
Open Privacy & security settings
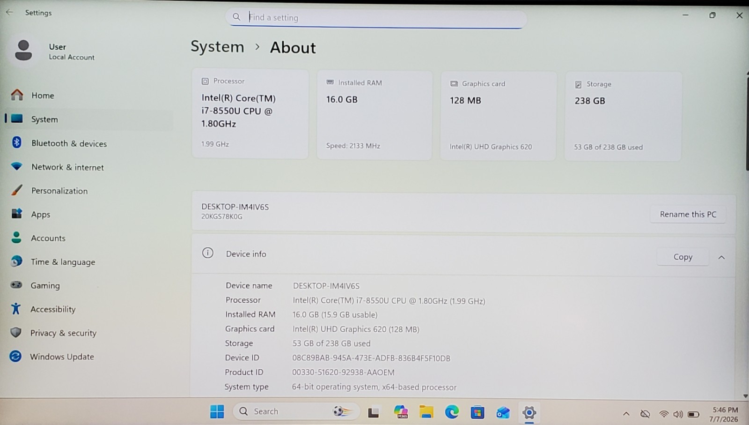click(89, 333)
